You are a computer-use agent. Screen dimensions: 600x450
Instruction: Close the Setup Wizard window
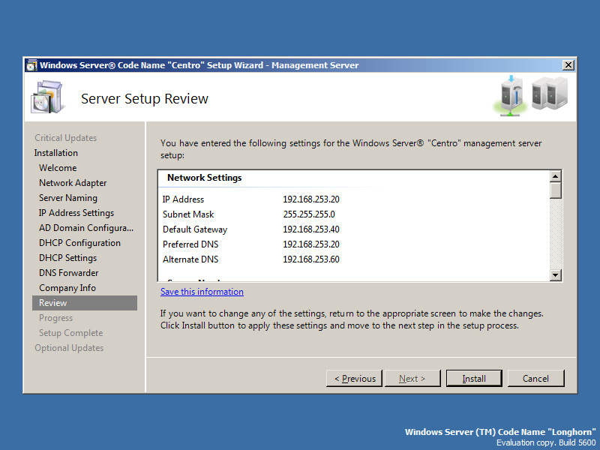click(568, 65)
